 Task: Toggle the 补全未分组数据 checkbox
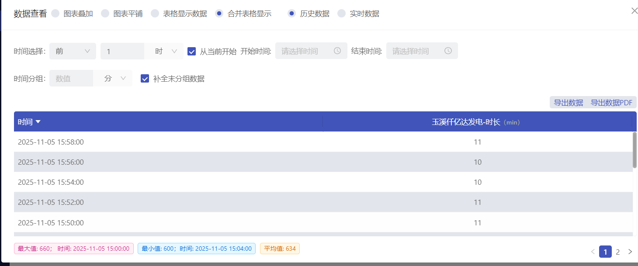pyautogui.click(x=145, y=79)
